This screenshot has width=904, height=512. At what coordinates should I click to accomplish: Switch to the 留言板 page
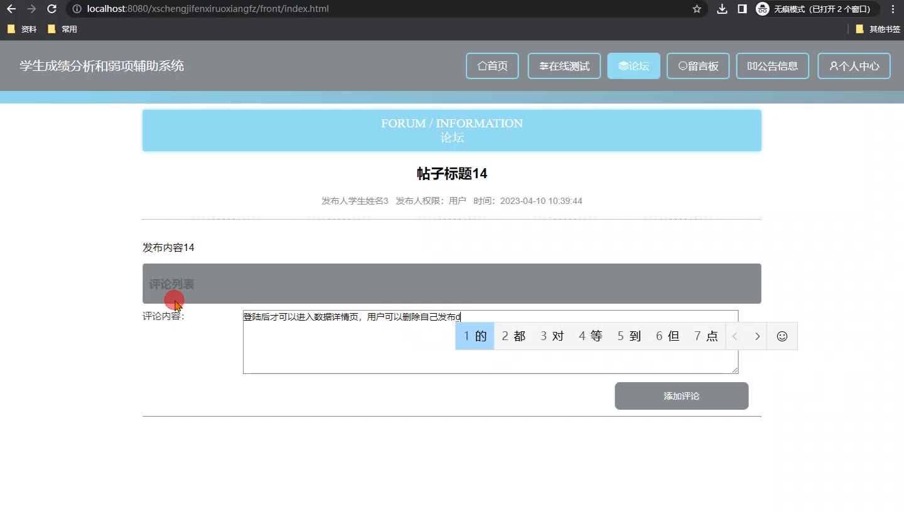tap(697, 66)
